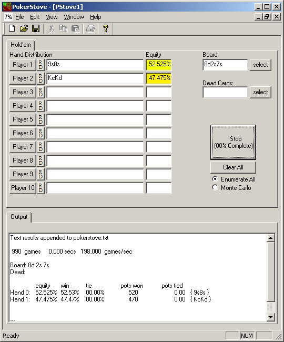
Task: Click the Player 9 button
Action: click(23, 174)
